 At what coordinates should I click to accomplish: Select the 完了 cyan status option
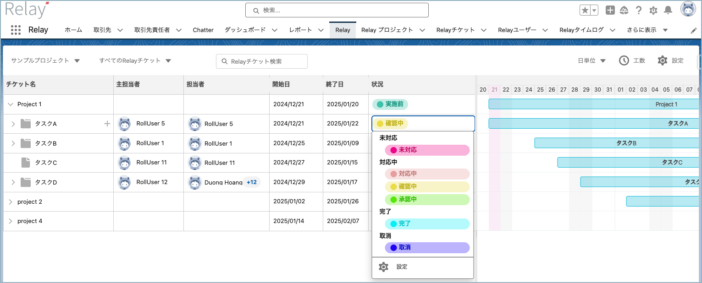click(x=427, y=224)
